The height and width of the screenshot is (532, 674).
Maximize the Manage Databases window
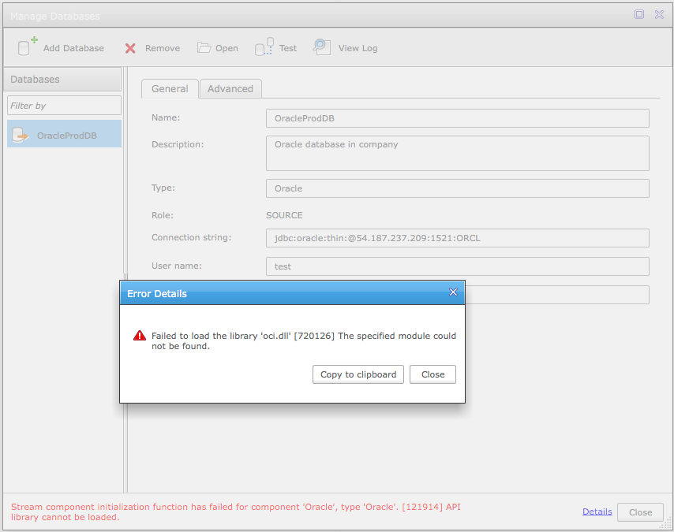pyautogui.click(x=639, y=14)
